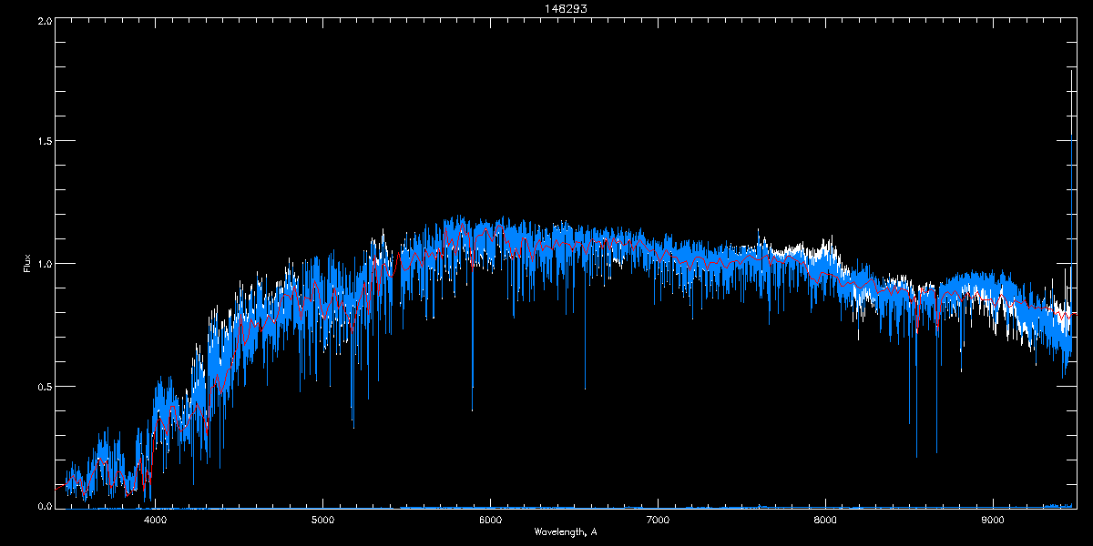Click the 0.5 y-axis tick label

(x=43, y=386)
